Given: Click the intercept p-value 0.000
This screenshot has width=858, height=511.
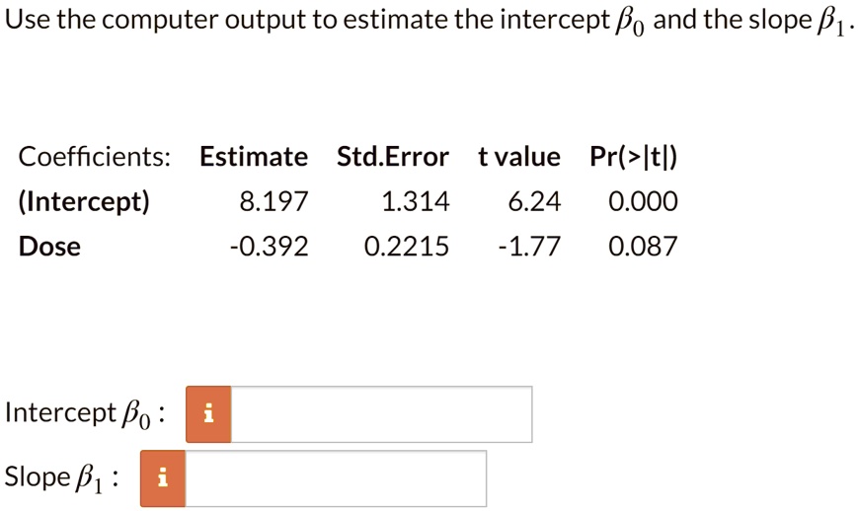Looking at the screenshot, I should [644, 202].
